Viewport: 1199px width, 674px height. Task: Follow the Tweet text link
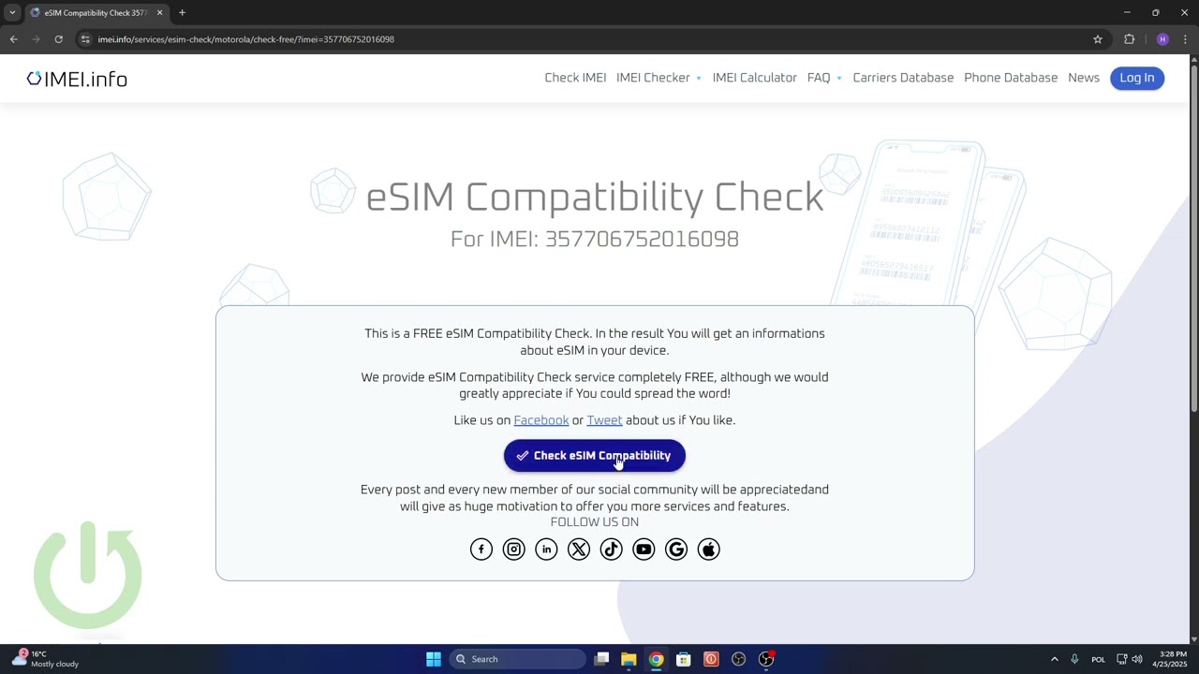pyautogui.click(x=604, y=420)
